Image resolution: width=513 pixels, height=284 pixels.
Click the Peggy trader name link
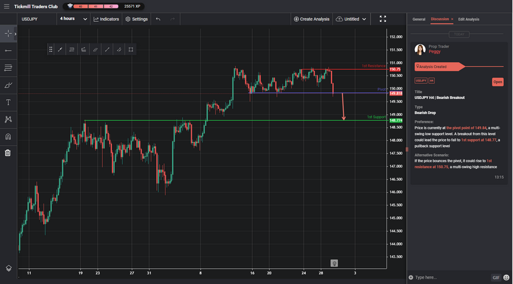434,51
